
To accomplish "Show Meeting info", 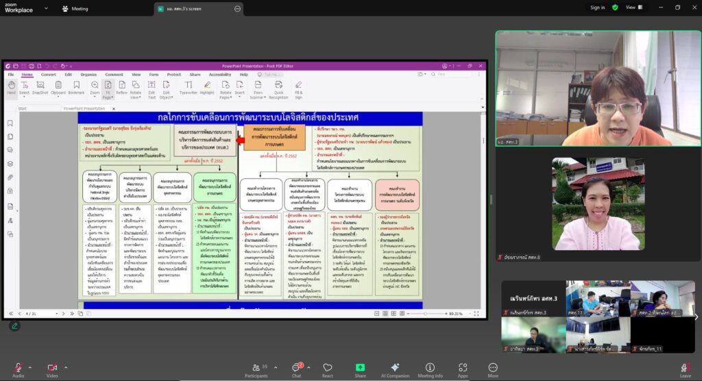I will [430, 368].
